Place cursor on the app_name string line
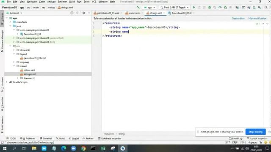The width and height of the screenshot is (271, 152). [x=144, y=27]
